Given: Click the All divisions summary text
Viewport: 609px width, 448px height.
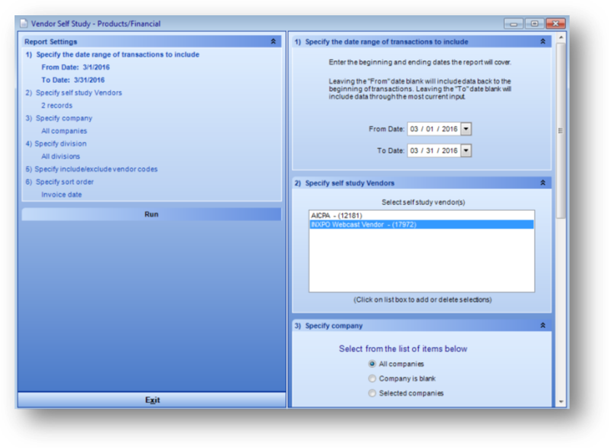Looking at the screenshot, I should tap(60, 156).
